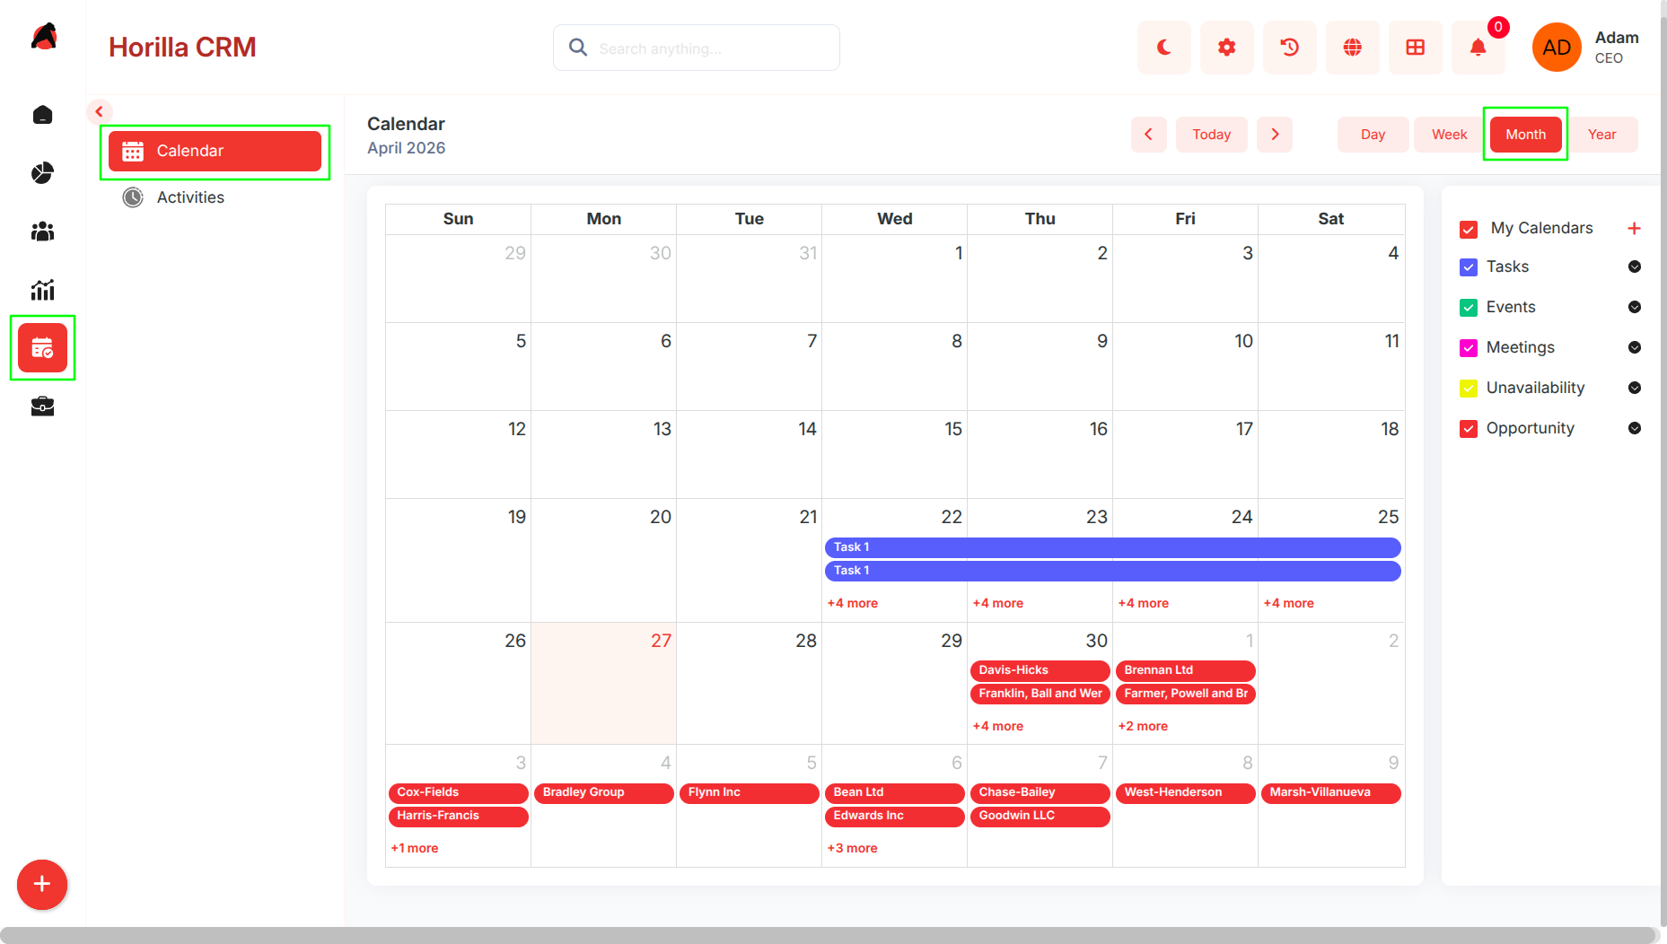This screenshot has height=944, width=1667.
Task: Open Tasks color picker dot
Action: point(1635,267)
